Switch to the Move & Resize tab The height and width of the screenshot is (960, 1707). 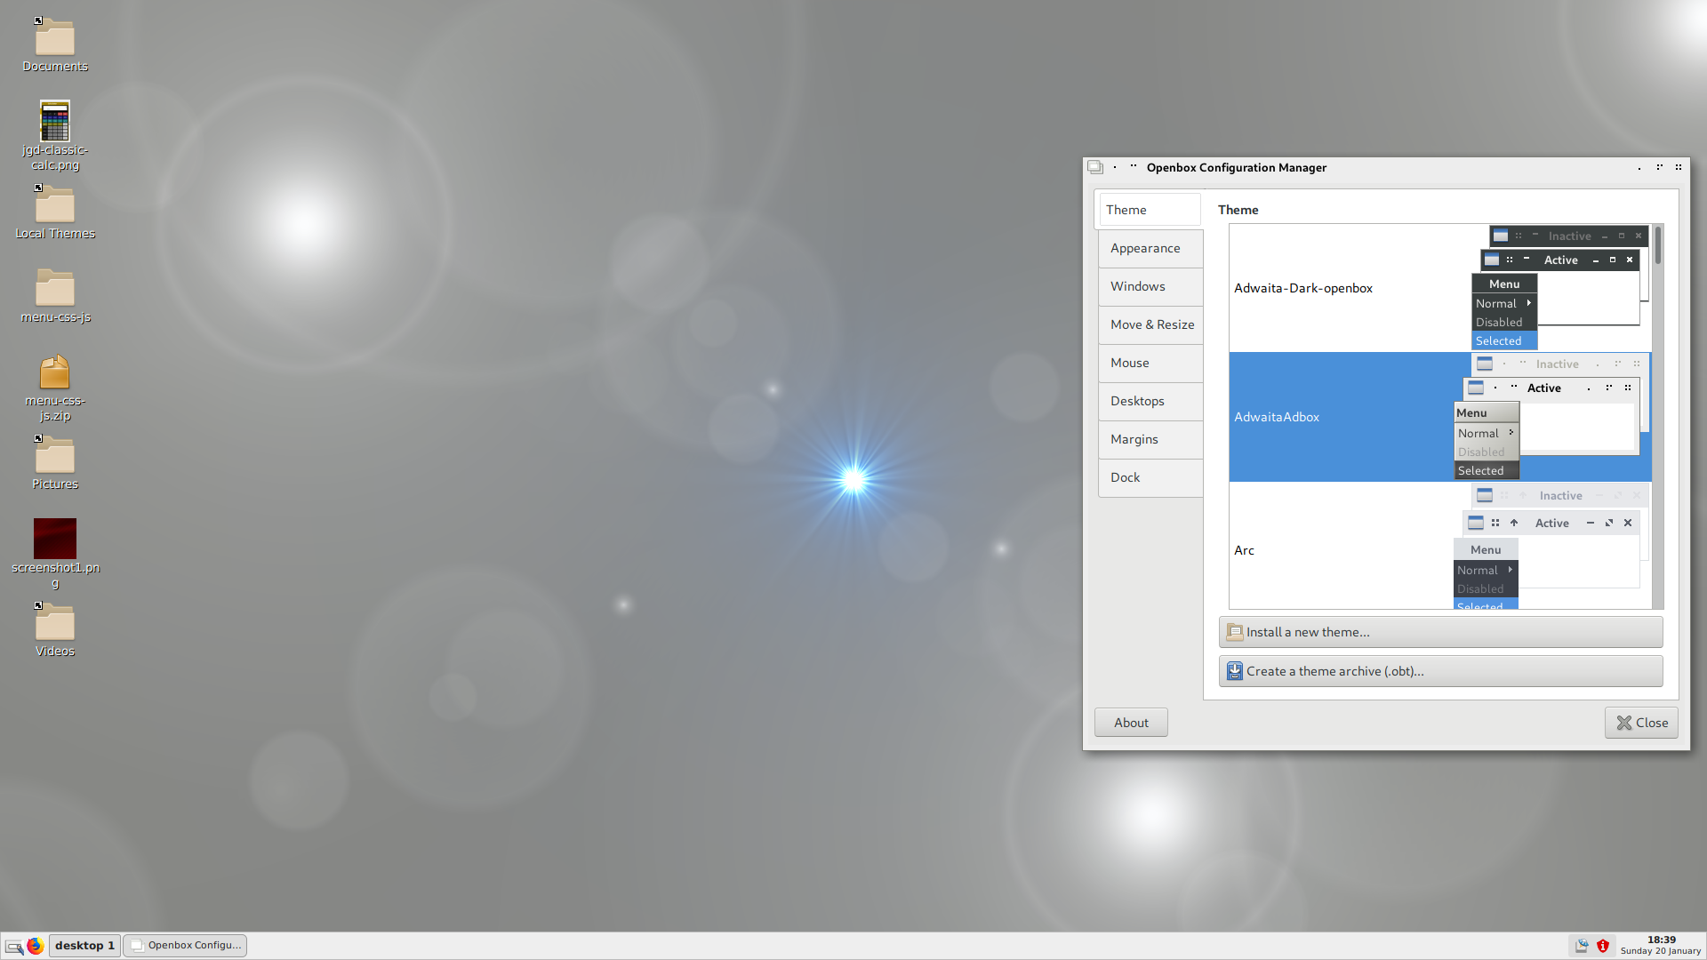(1150, 324)
